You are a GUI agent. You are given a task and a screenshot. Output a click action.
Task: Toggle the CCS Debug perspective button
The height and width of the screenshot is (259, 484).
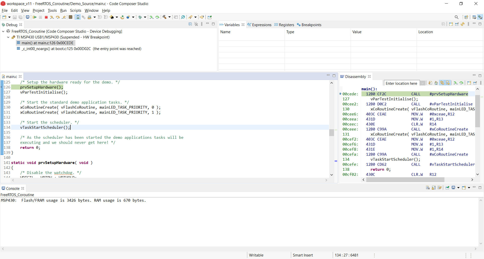point(480,17)
